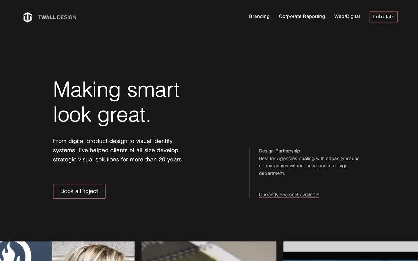This screenshot has width=418, height=261.
Task: Open the right portfolio thumbnail with dark screen
Action: point(350,251)
